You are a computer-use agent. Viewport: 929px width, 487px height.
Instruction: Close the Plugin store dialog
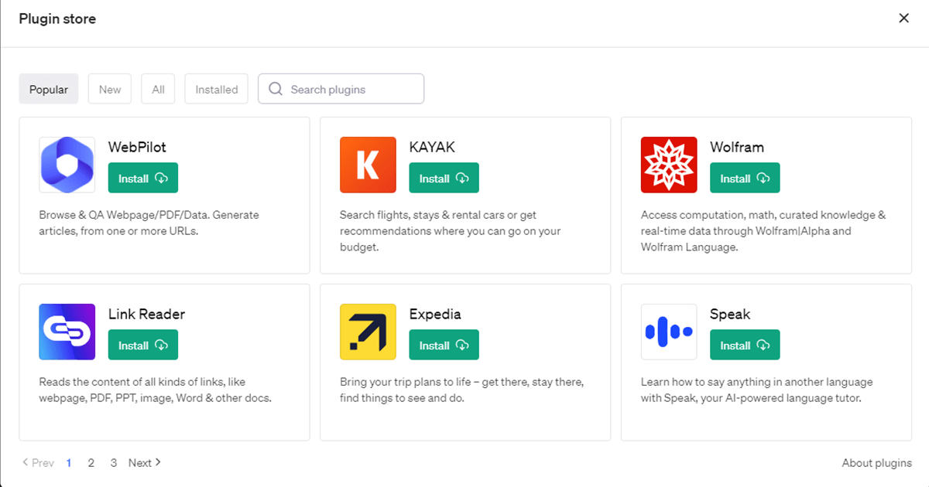coord(903,19)
